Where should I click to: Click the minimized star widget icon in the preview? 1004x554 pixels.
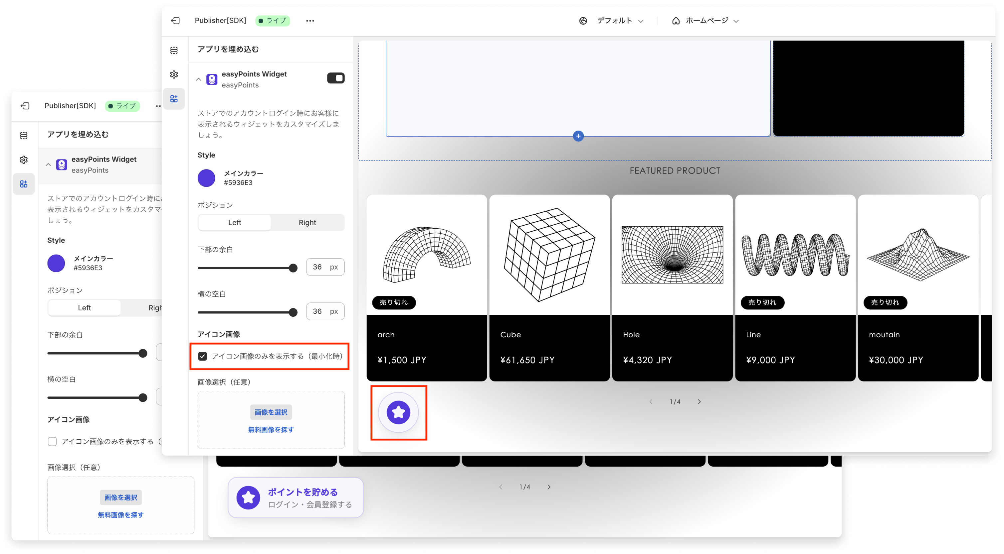(x=398, y=412)
